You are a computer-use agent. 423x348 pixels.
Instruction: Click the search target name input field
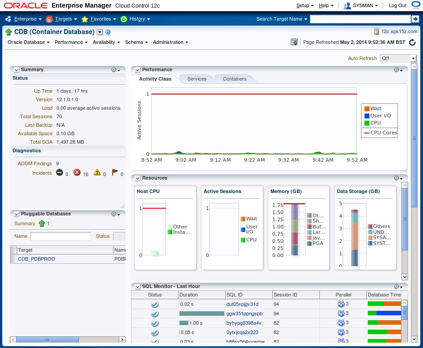360,19
